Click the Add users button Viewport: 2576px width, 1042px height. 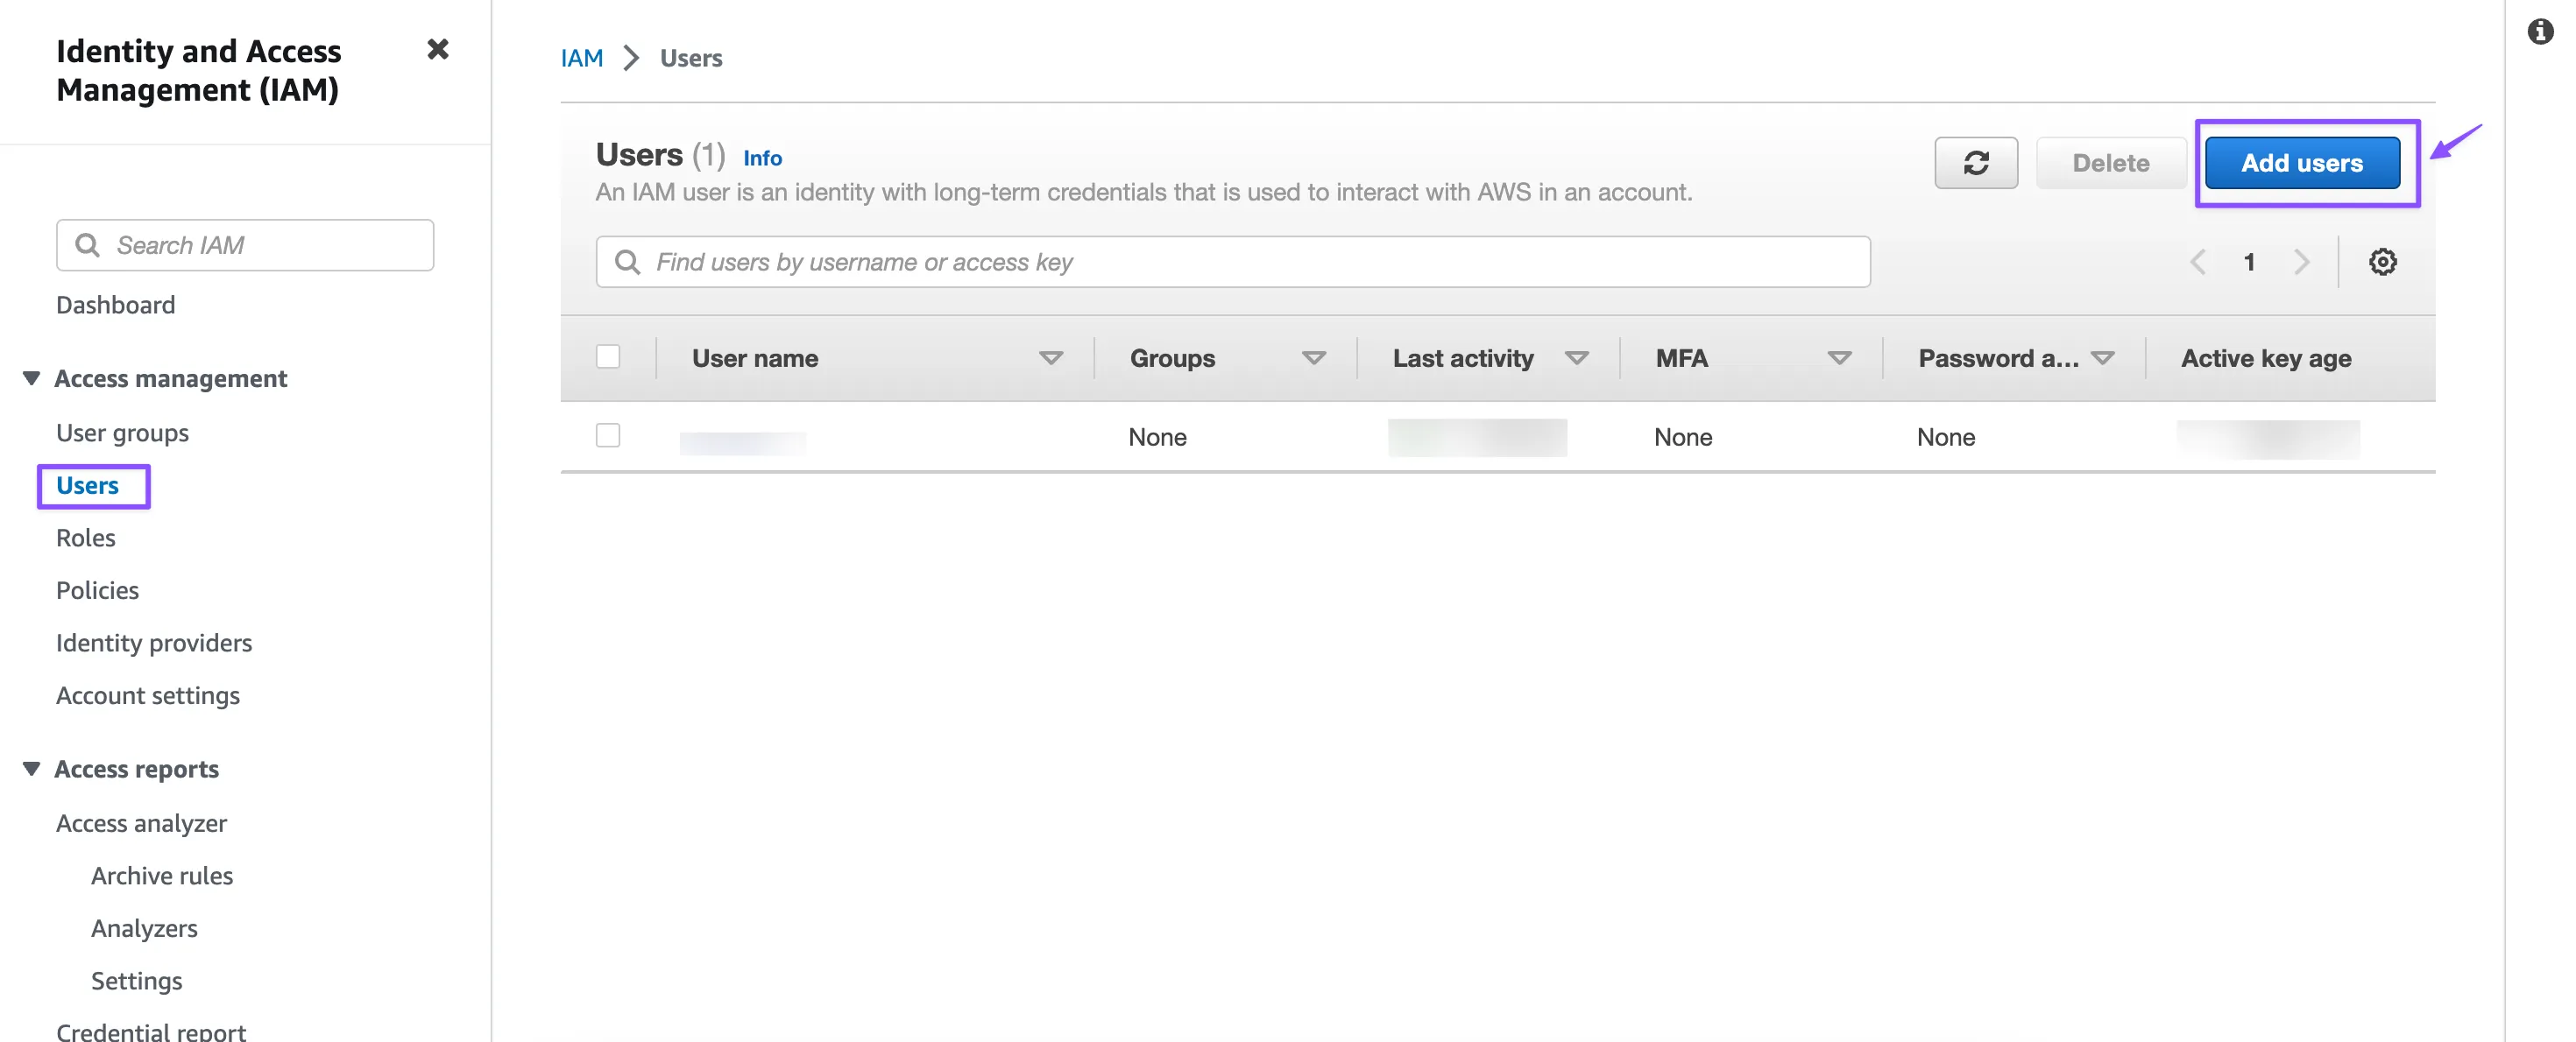2301,163
